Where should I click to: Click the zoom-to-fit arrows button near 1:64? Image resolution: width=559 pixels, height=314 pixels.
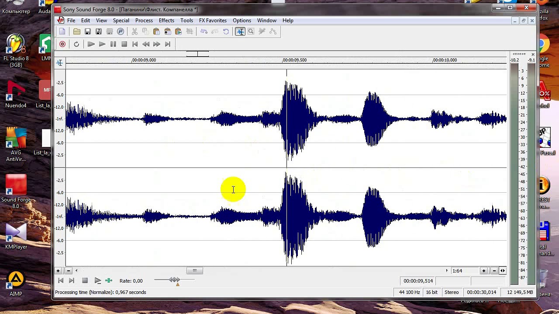pyautogui.click(x=503, y=271)
